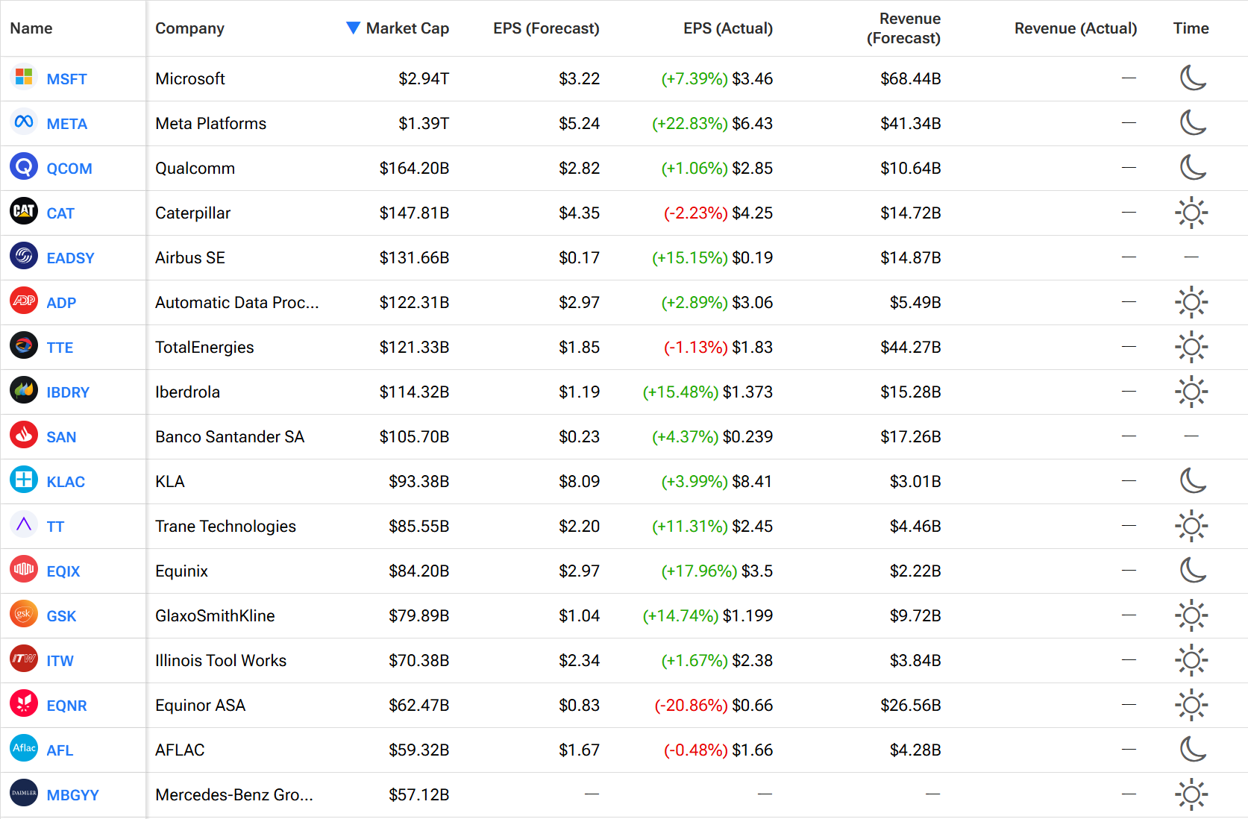Click the "Automatic Data Proc..." company name
The width and height of the screenshot is (1248, 819).
click(237, 302)
